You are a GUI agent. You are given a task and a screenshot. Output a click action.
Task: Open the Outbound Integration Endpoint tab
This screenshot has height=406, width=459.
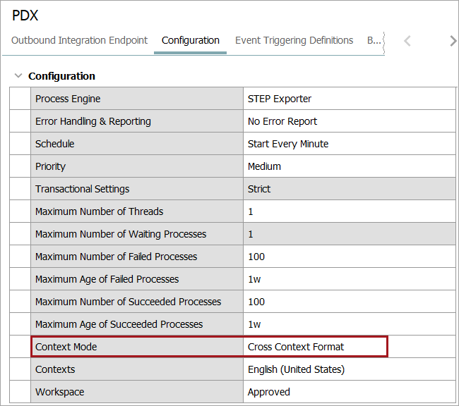tap(80, 40)
